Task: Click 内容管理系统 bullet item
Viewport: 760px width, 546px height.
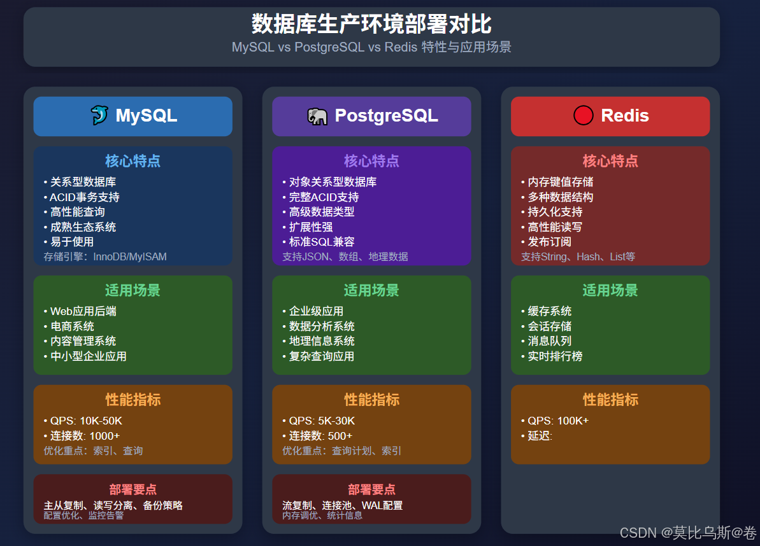Action: point(80,341)
